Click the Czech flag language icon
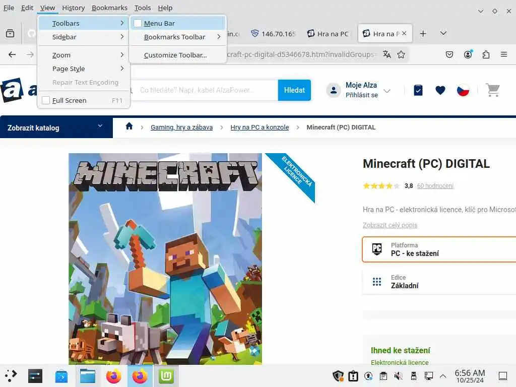Viewport: 516px width, 387px height. [463, 90]
